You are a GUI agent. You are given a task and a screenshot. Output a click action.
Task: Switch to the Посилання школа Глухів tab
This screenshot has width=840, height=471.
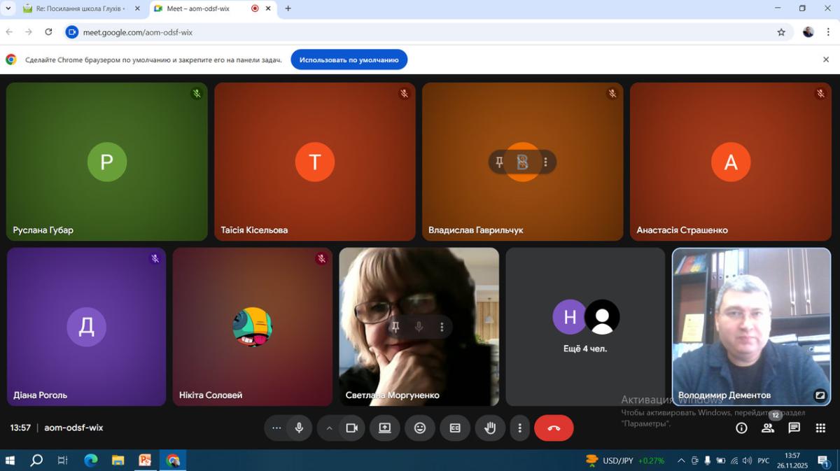point(80,8)
